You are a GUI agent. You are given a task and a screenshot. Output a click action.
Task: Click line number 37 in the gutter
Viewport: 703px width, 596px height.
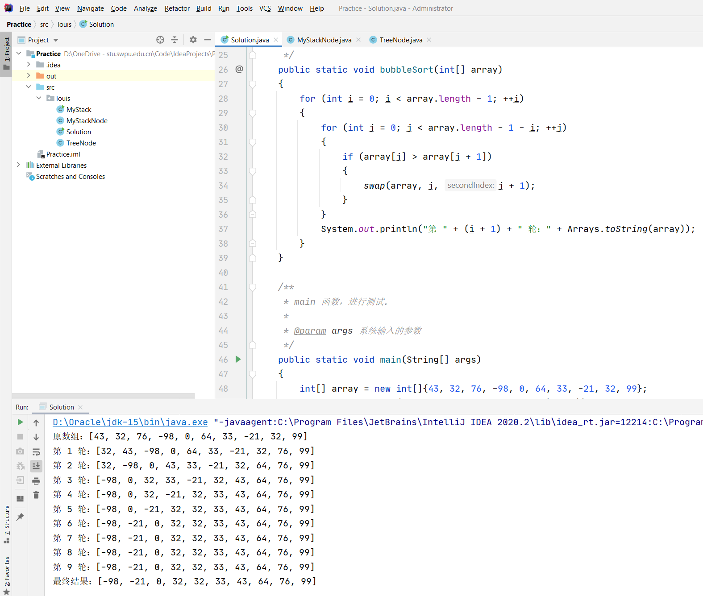(x=223, y=229)
